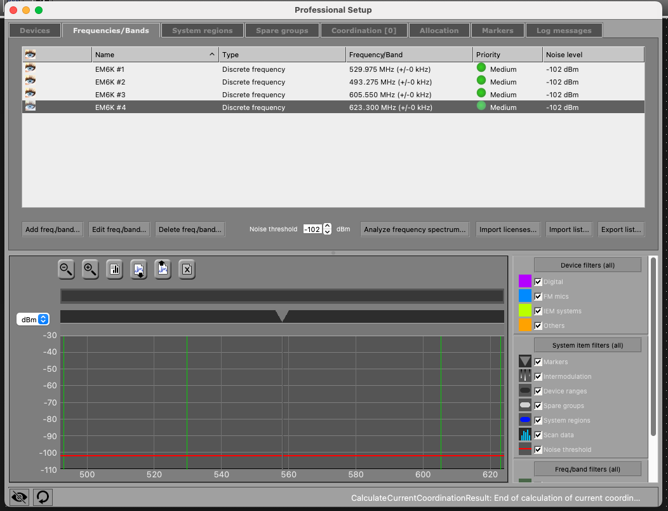Viewport: 668px width, 511px height.
Task: Click the refresh circular arrow icon in status bar
Action: [43, 496]
